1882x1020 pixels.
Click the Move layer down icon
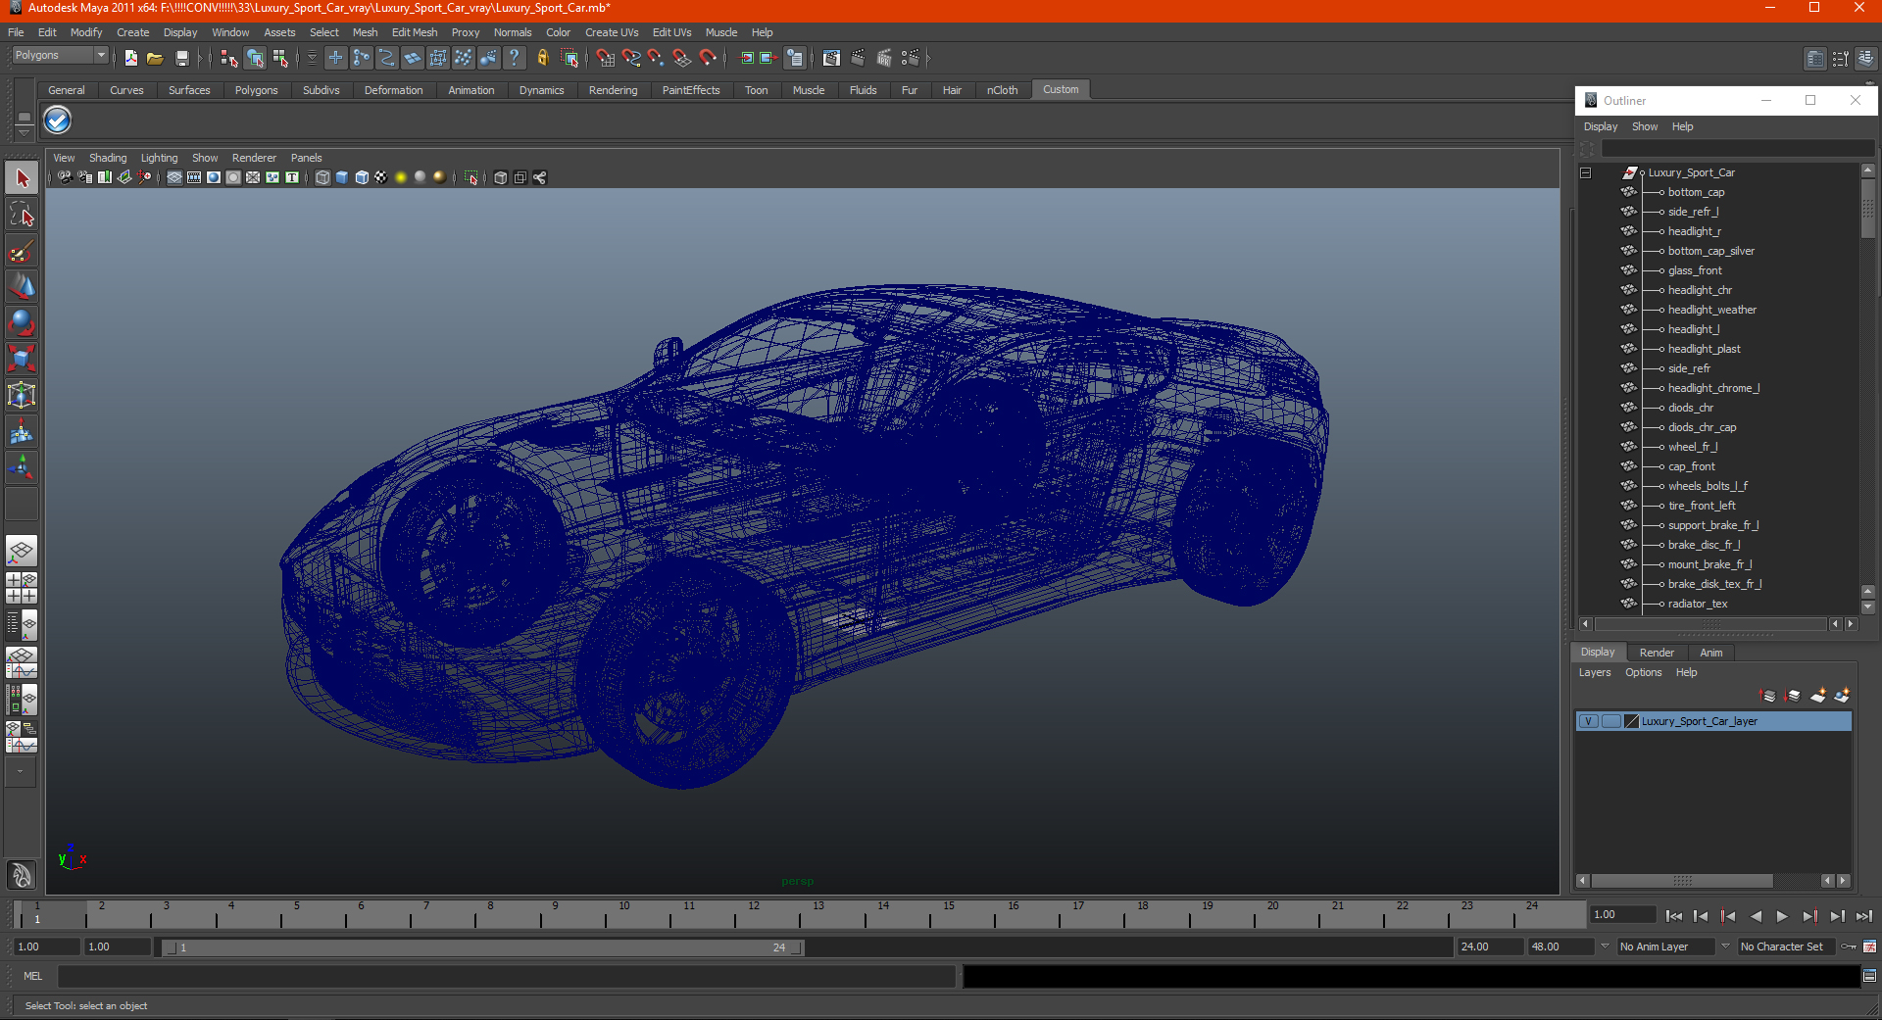tap(1793, 696)
